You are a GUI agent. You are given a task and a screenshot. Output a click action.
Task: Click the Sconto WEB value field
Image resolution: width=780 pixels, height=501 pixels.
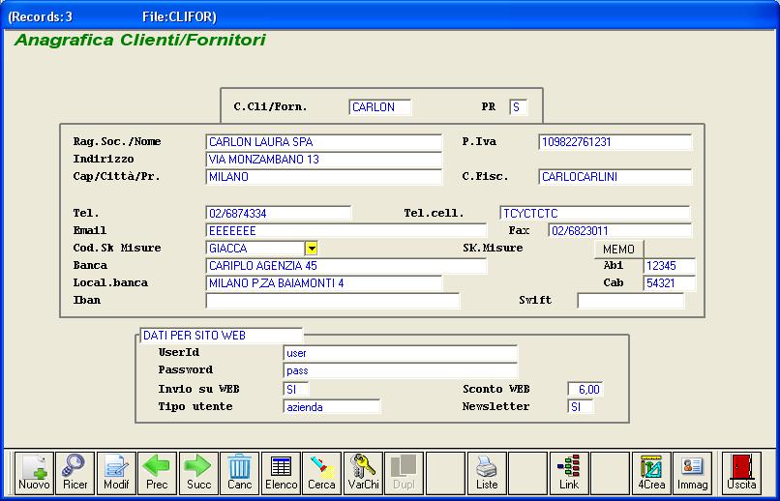pos(585,390)
